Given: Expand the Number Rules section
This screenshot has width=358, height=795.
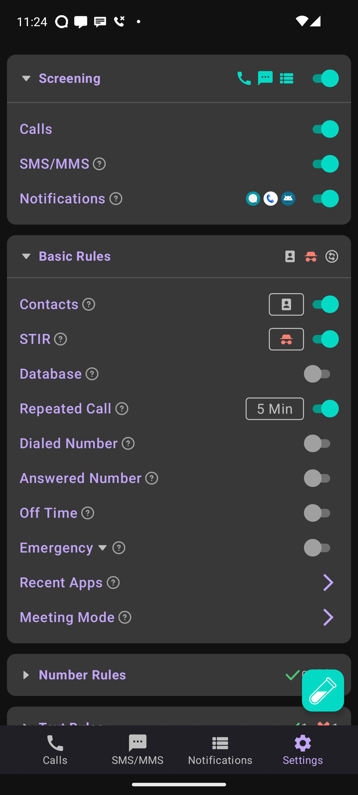Looking at the screenshot, I should 26,675.
